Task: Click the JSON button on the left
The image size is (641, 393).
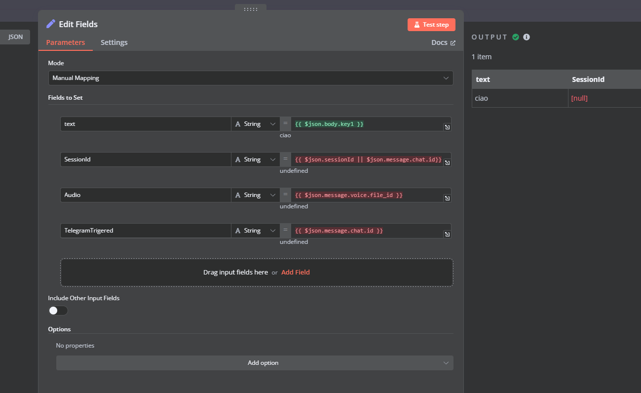Action: (x=15, y=37)
